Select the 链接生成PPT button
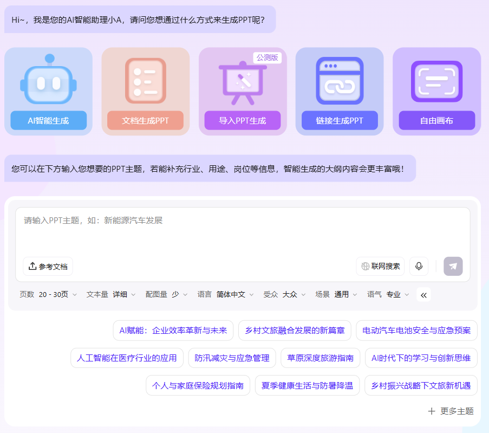 click(x=340, y=120)
